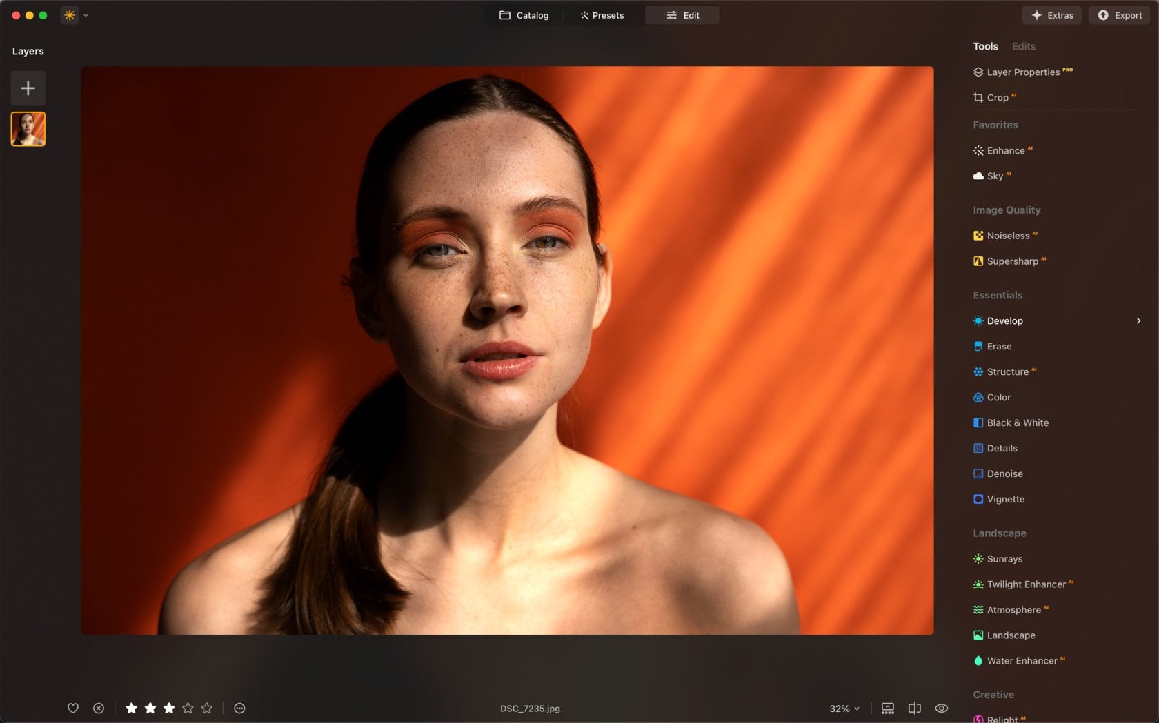Open the Black & White tool
Screen dimensions: 1159x723
pos(1018,422)
